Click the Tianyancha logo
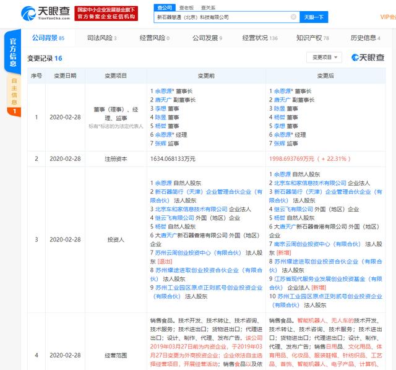The height and width of the screenshot is (370, 396). click(x=45, y=14)
